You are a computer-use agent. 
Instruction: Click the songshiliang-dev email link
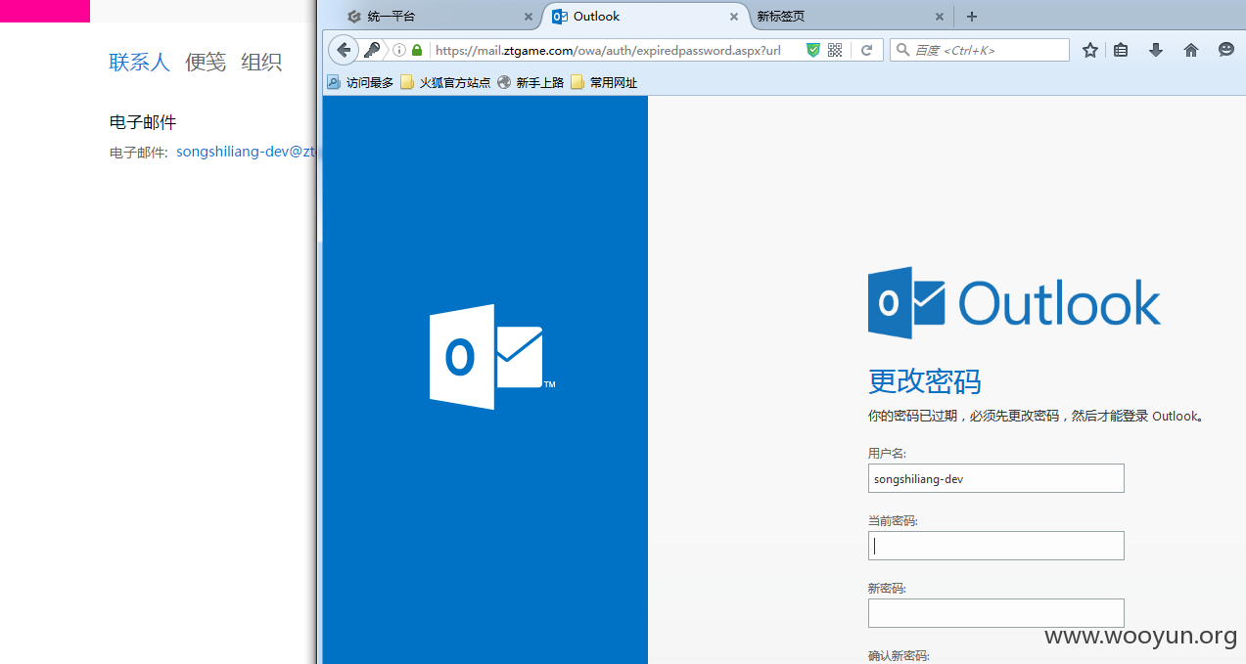[247, 152]
